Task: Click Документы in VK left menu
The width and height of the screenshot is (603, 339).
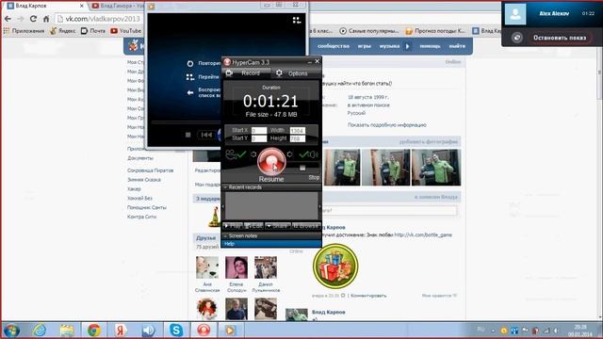Action: (x=140, y=158)
